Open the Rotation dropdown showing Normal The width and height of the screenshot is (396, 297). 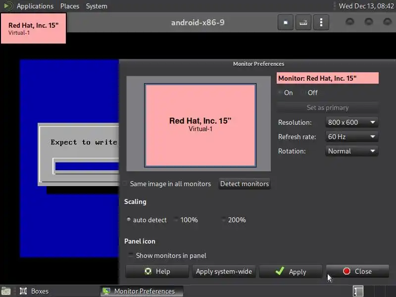coord(352,151)
